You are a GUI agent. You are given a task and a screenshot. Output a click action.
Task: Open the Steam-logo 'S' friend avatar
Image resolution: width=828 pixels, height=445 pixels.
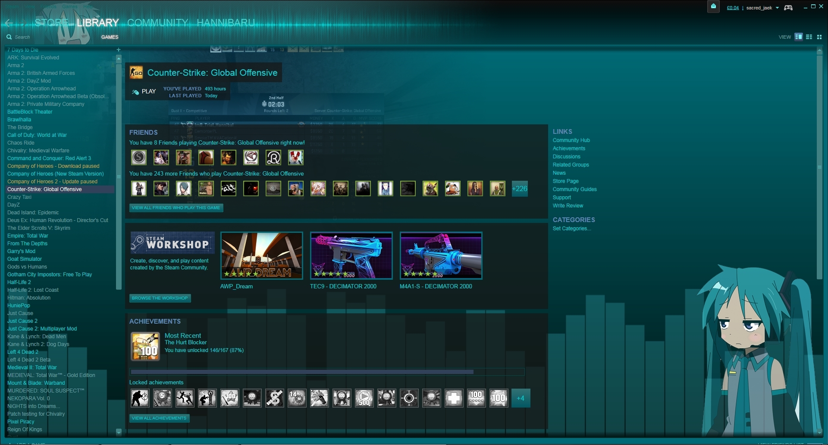point(139,158)
